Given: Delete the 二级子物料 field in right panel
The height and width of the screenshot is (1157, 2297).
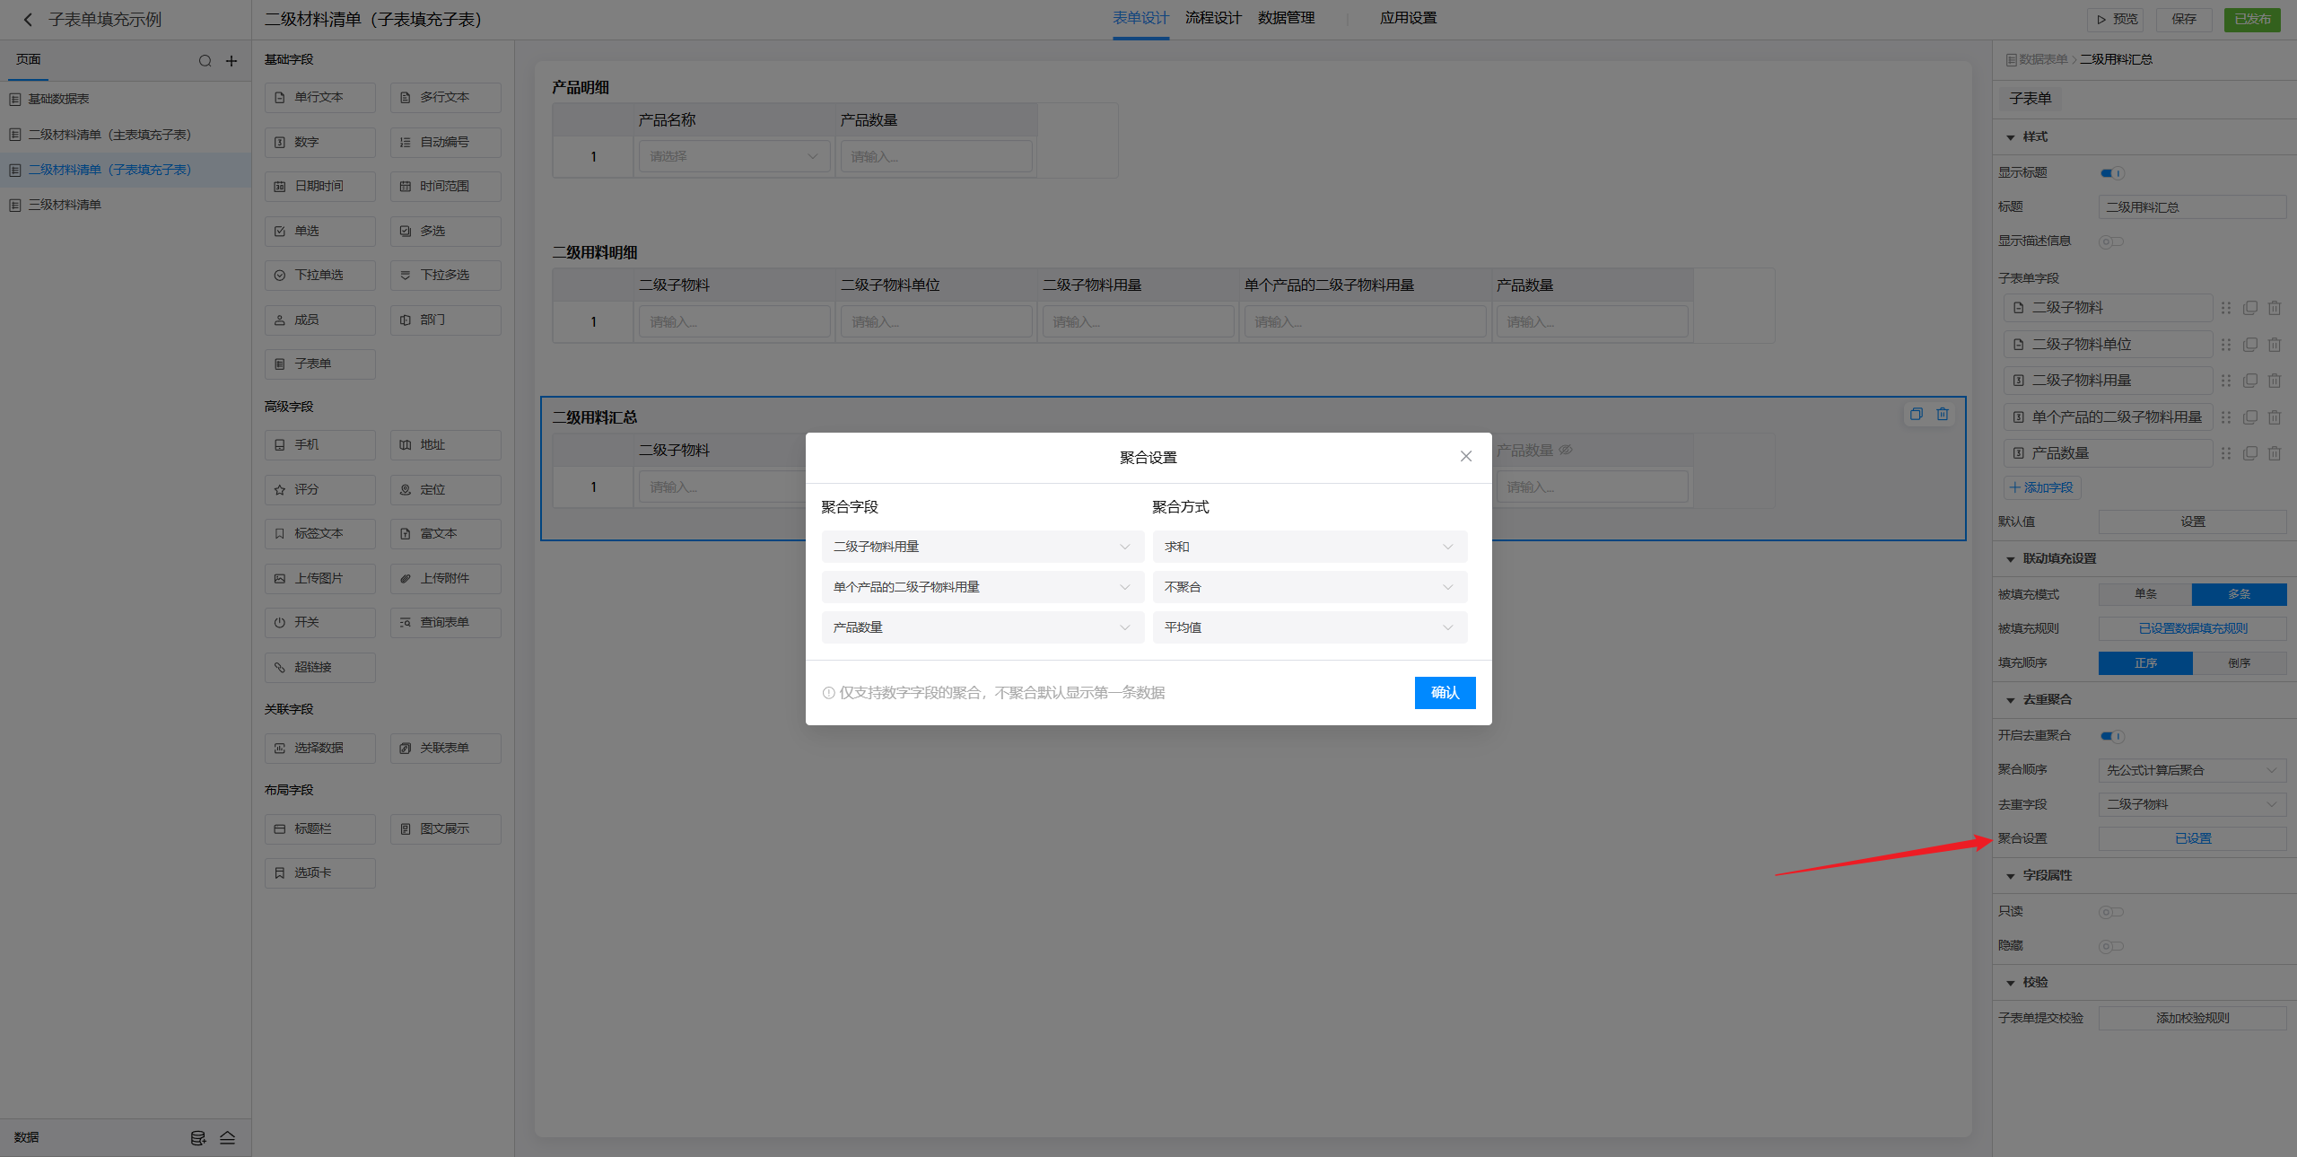Looking at the screenshot, I should tap(2274, 308).
